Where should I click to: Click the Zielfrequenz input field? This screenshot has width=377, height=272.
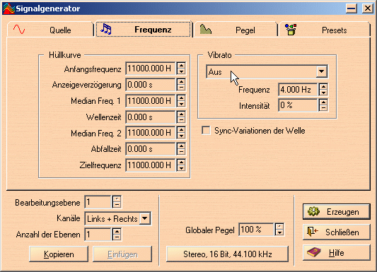(150, 165)
